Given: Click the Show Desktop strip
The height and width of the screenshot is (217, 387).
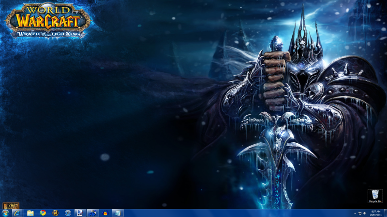Looking at the screenshot, I should tap(385, 213).
